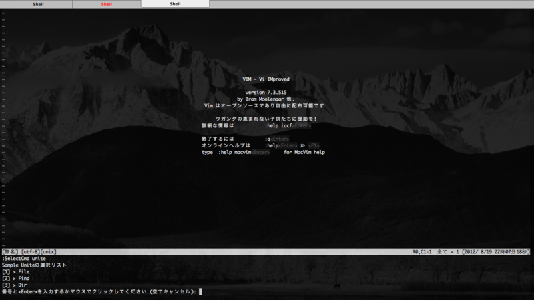This screenshot has width=534, height=300.
Task: Select the active third Shell tab
Action: [175, 4]
